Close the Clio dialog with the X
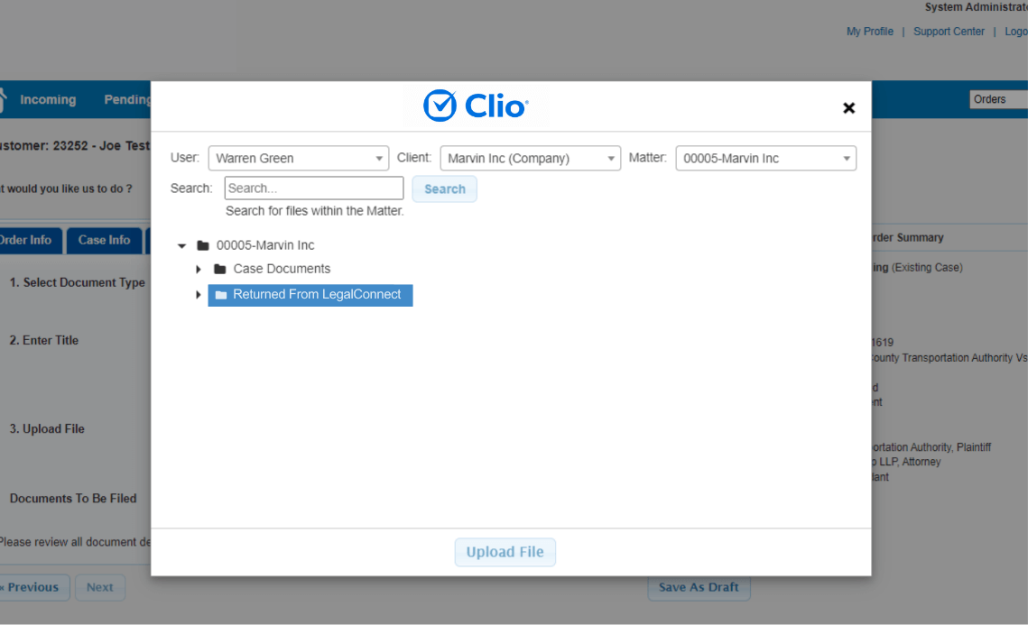This screenshot has width=1028, height=625. [x=848, y=108]
